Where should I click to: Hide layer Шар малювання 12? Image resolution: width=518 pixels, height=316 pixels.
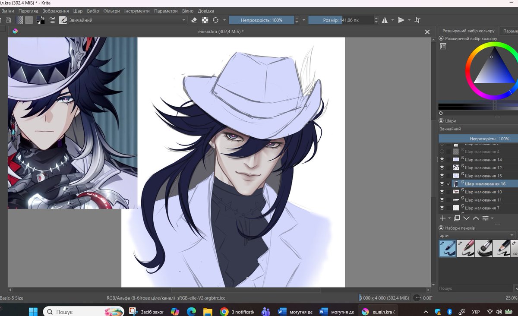pos(442,167)
